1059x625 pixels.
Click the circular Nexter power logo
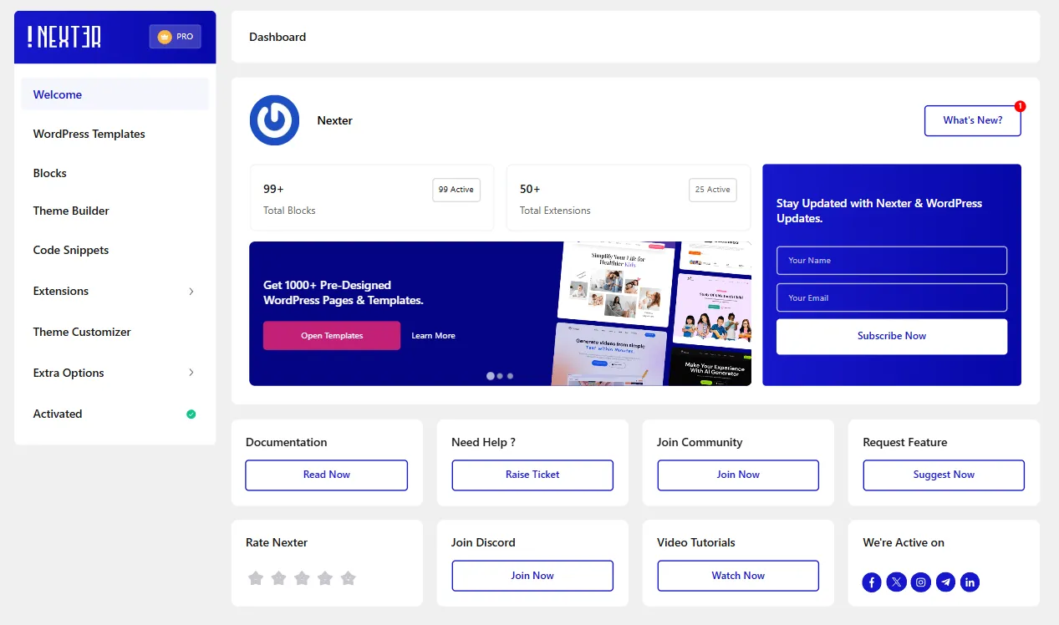click(x=274, y=120)
